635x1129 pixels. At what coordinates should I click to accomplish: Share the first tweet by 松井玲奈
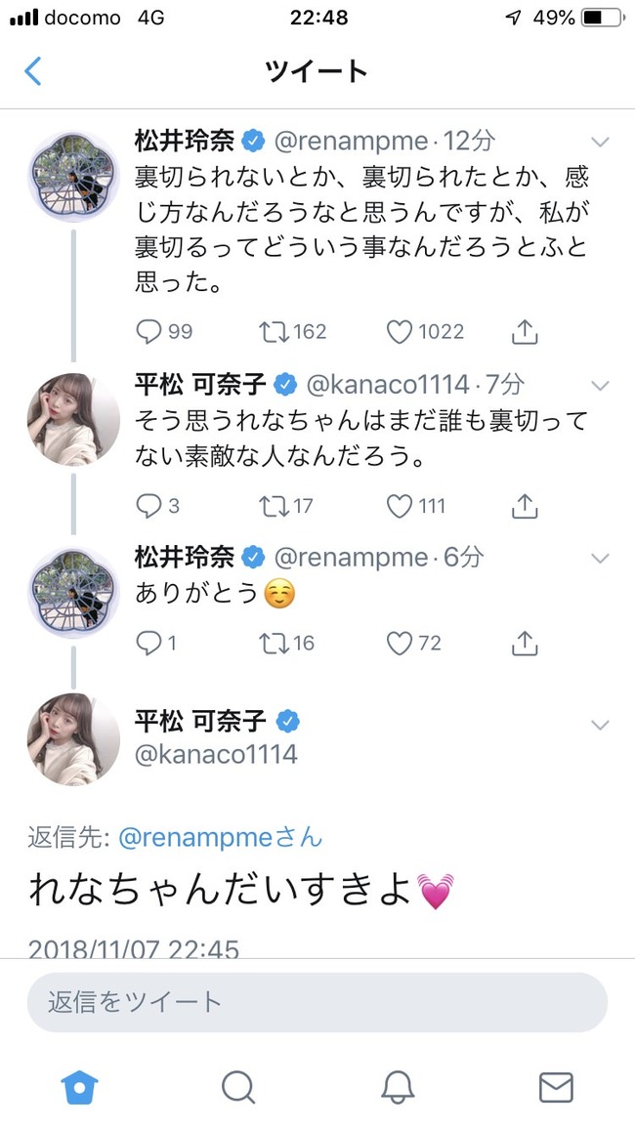click(525, 332)
